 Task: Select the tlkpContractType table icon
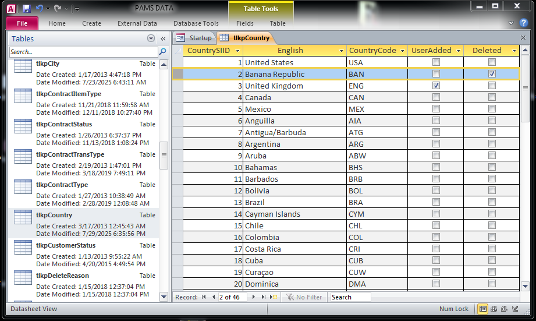point(23,187)
